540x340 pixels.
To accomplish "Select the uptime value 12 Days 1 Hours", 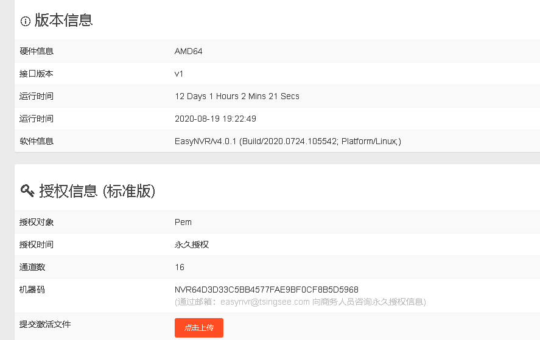I will coord(237,96).
